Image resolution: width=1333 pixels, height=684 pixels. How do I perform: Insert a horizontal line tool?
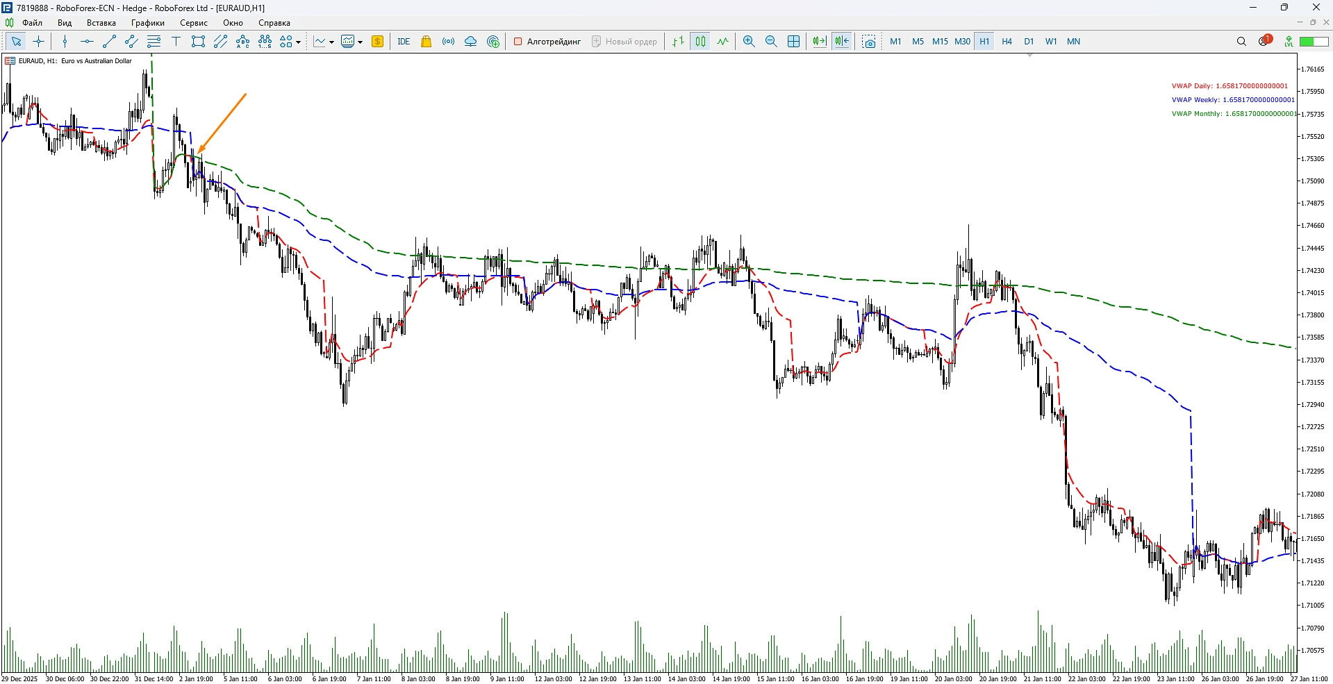87,42
